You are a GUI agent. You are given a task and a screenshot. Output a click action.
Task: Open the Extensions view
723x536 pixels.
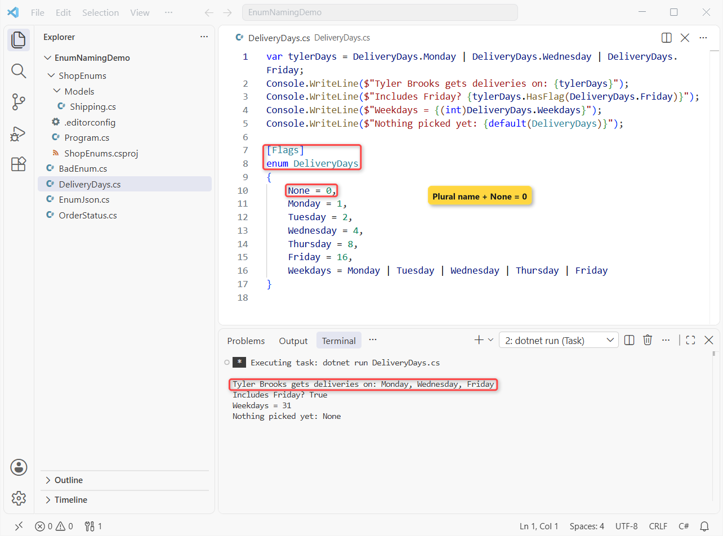pyautogui.click(x=19, y=164)
